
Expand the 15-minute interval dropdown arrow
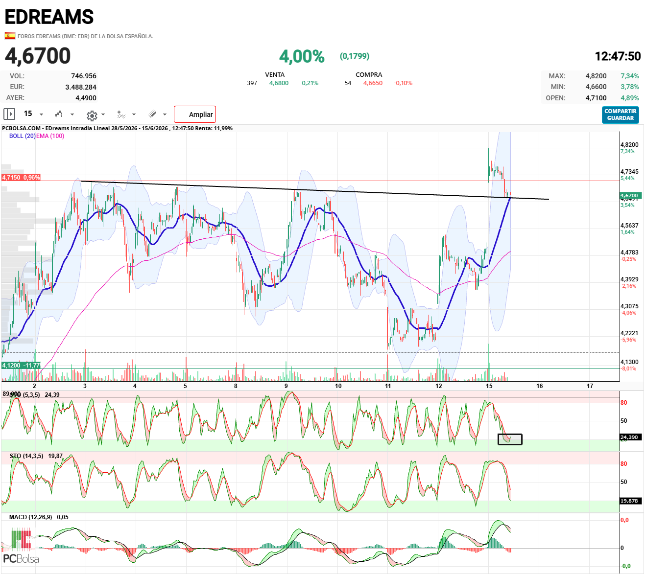click(41, 115)
